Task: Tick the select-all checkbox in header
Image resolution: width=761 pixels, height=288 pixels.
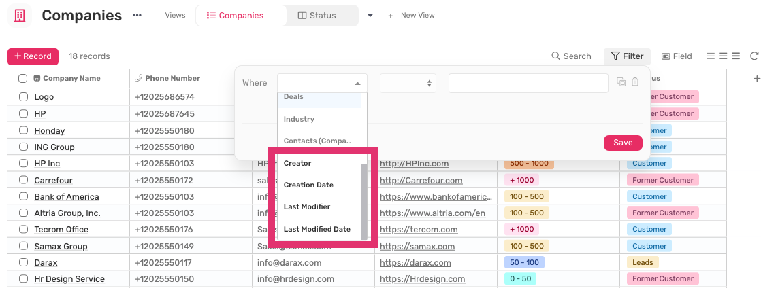Action: click(x=23, y=78)
